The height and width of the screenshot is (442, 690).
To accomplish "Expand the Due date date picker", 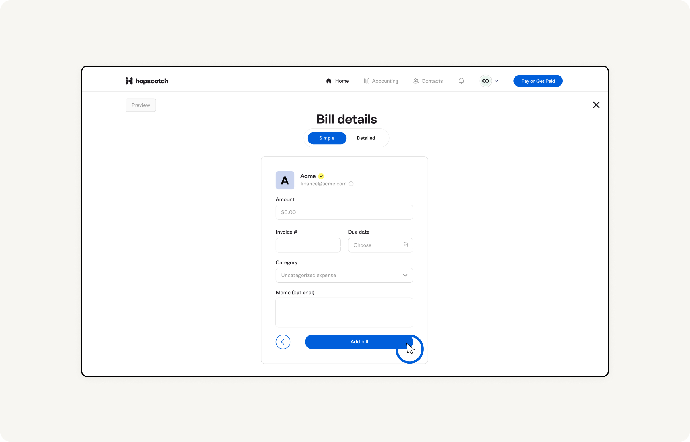I will tap(405, 245).
